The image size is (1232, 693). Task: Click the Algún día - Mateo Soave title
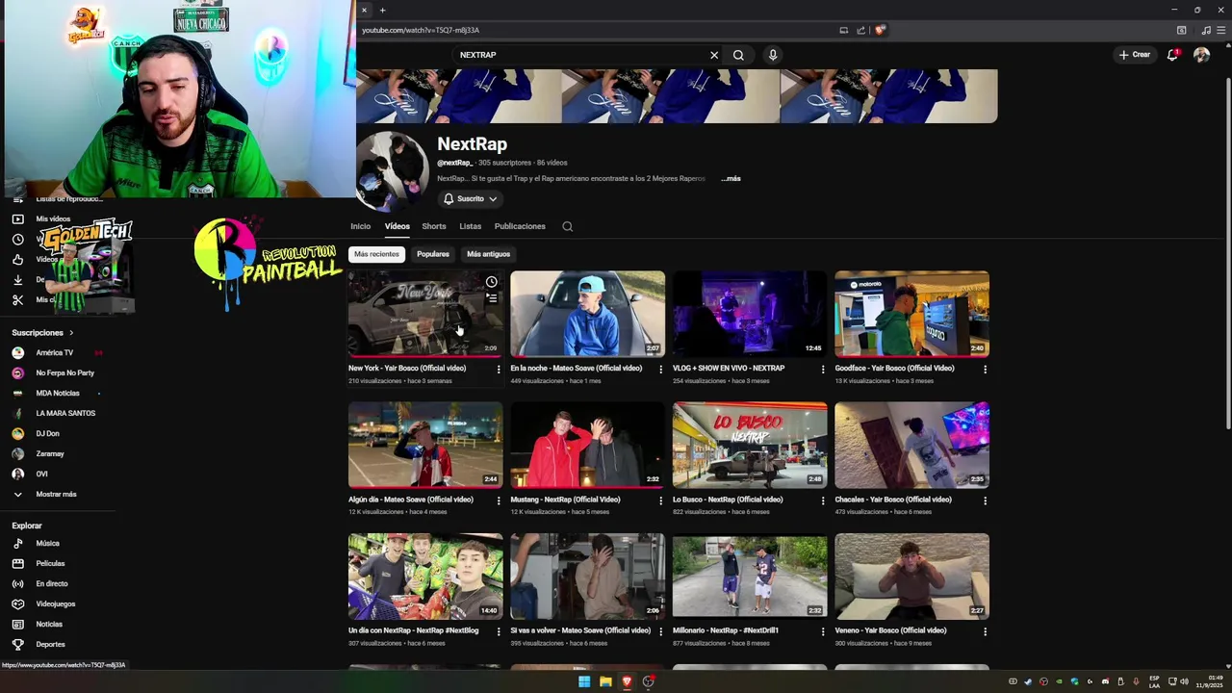[411, 500]
